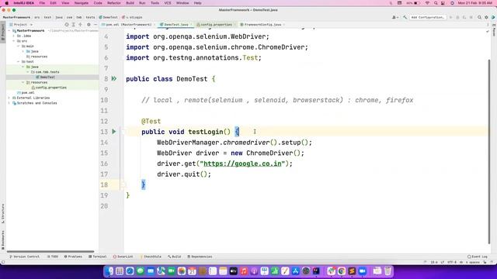497x279 pixels.
Task: Collapse the test folder
Action: point(19,62)
